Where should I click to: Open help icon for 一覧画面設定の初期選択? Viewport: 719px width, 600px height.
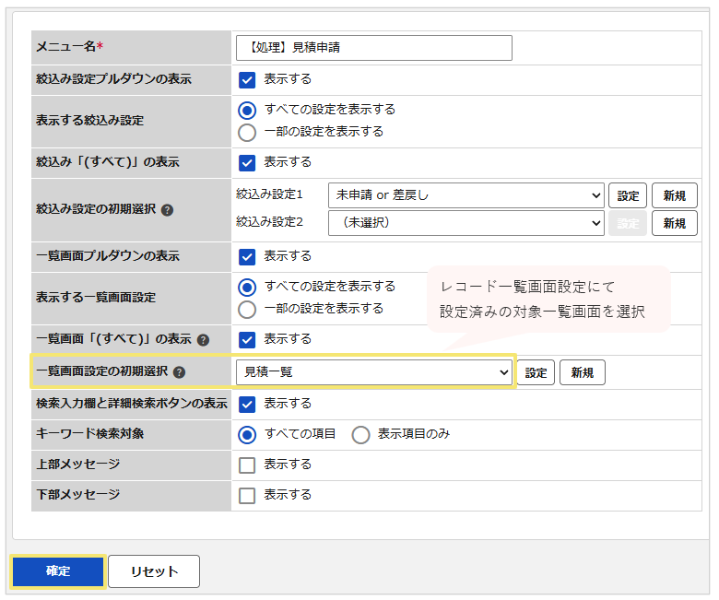pos(180,372)
